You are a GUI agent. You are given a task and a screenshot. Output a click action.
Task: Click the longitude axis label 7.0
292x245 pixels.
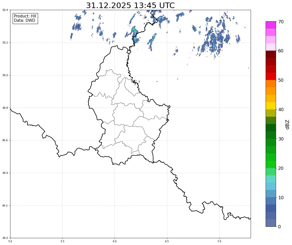click(x=219, y=241)
